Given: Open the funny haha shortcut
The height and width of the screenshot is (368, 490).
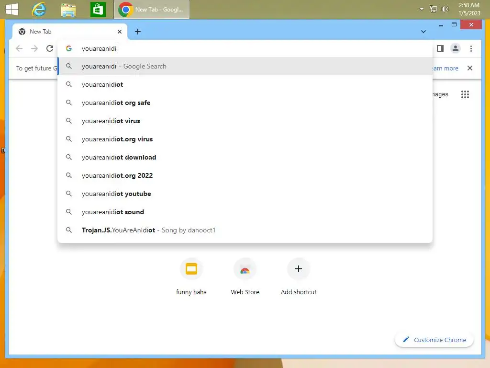Looking at the screenshot, I should pos(191,277).
